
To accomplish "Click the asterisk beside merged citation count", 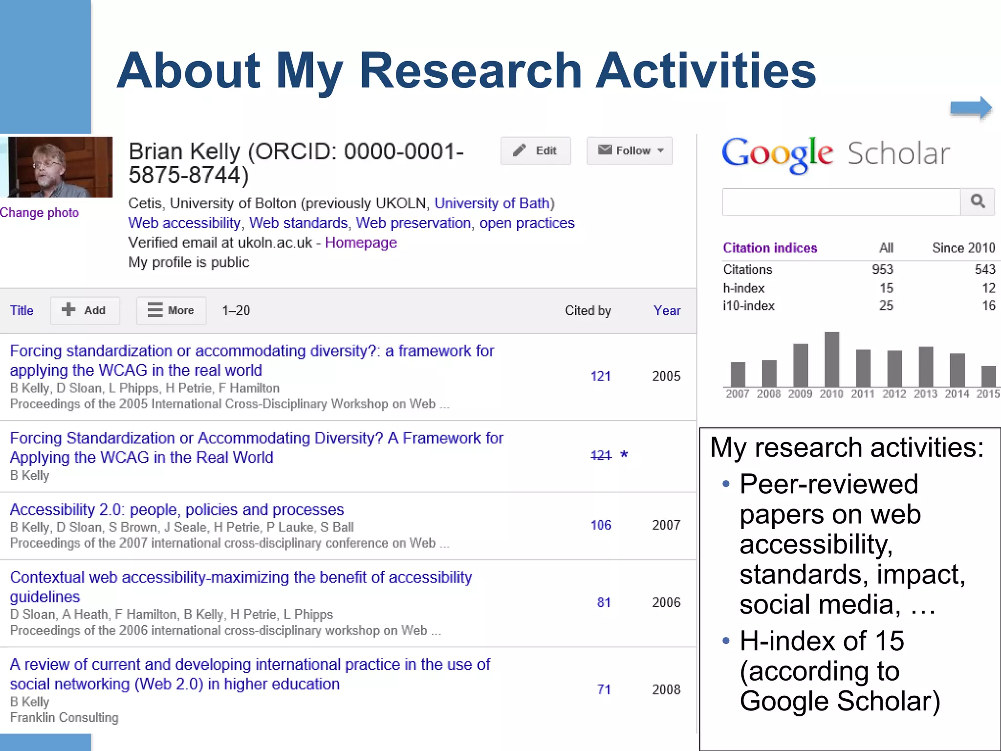I will [x=624, y=455].
